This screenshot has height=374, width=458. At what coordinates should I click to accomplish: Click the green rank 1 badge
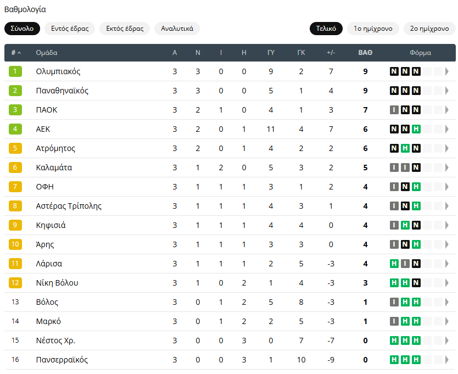tap(15, 71)
